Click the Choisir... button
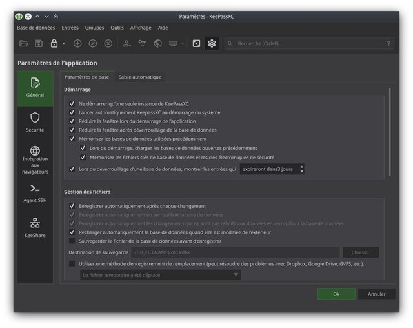 pos(361,252)
